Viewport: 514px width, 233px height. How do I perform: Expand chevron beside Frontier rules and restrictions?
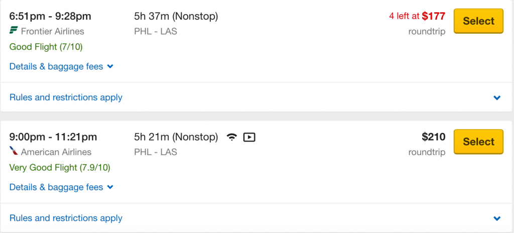click(x=497, y=98)
